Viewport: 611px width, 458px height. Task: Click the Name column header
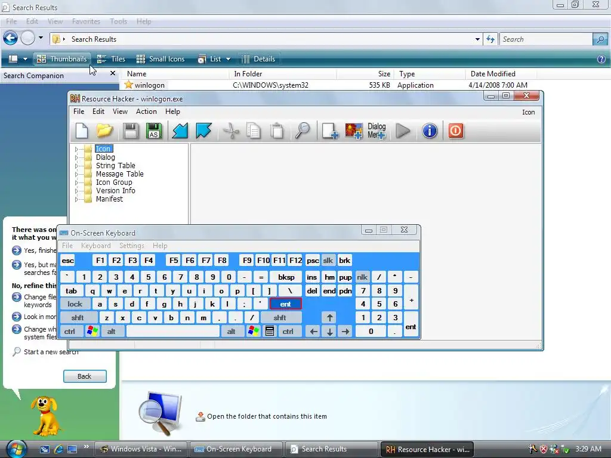coord(176,73)
